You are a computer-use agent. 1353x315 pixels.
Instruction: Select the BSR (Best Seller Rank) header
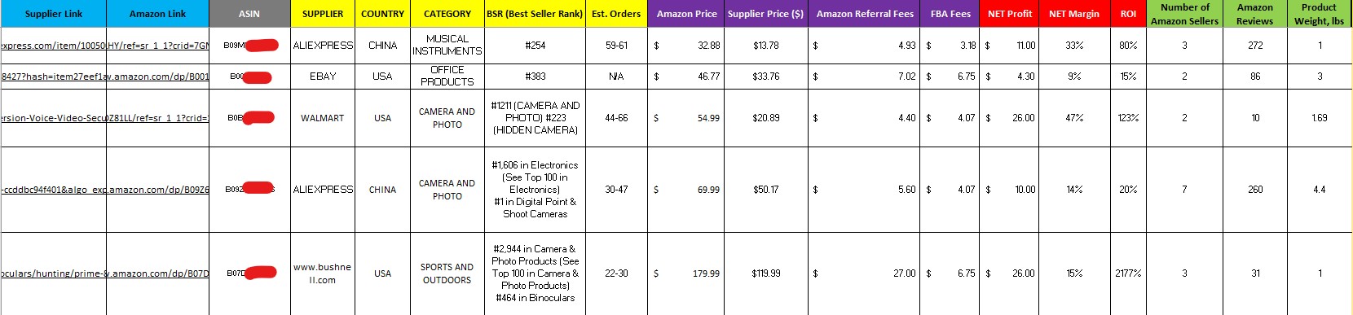(x=535, y=14)
